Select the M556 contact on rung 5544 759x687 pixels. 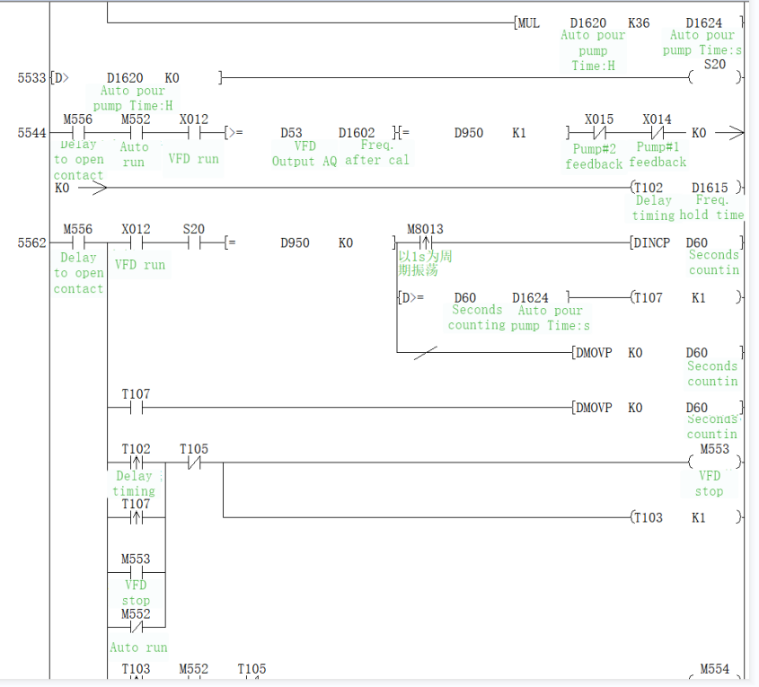point(78,133)
